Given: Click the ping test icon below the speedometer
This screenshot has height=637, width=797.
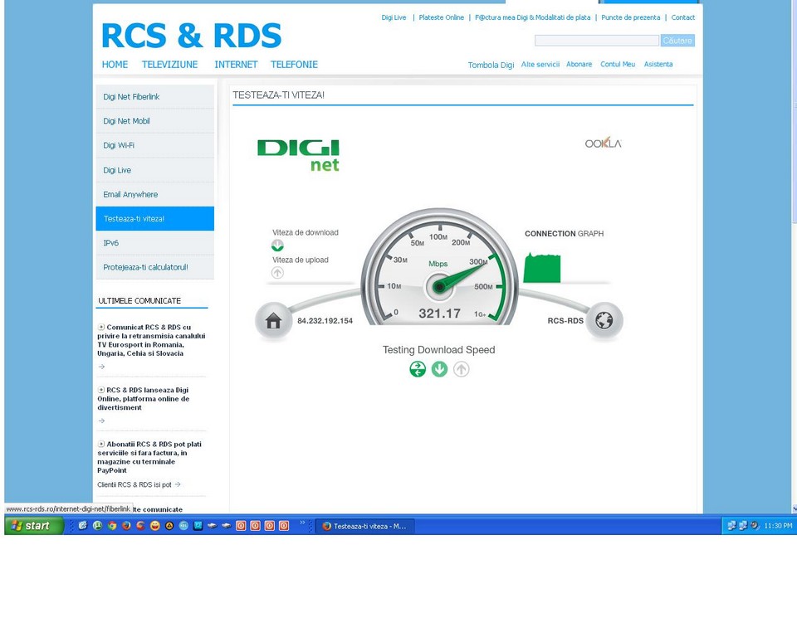Looking at the screenshot, I should click(x=418, y=369).
